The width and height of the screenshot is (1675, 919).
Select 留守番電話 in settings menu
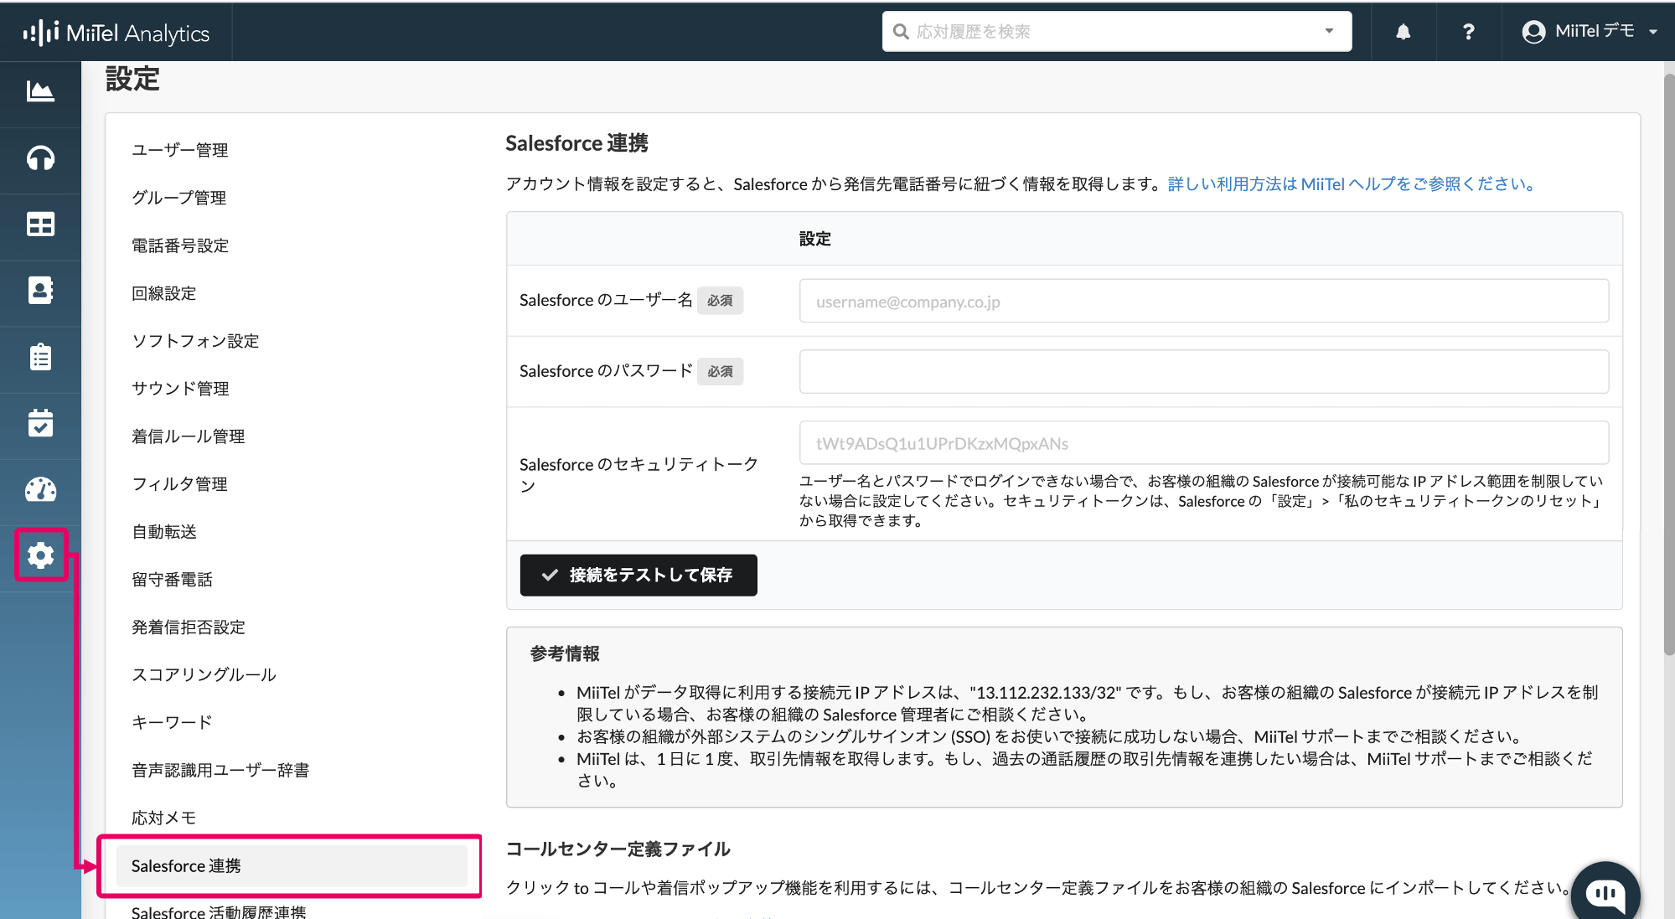pos(172,580)
